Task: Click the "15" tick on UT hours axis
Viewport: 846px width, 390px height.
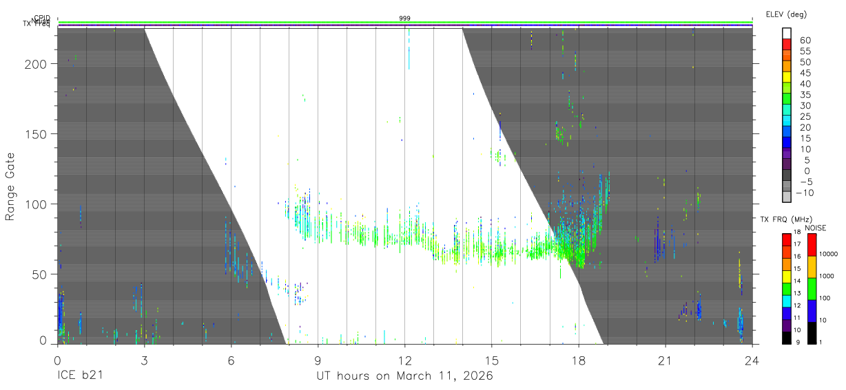Action: (491, 360)
